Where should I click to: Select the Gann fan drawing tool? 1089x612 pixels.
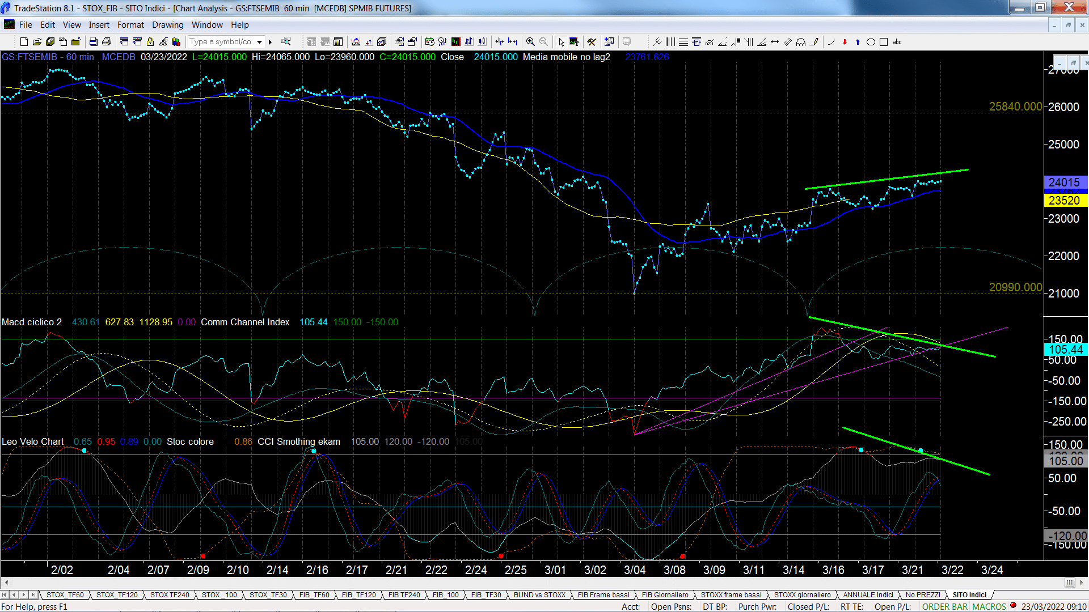tap(762, 42)
